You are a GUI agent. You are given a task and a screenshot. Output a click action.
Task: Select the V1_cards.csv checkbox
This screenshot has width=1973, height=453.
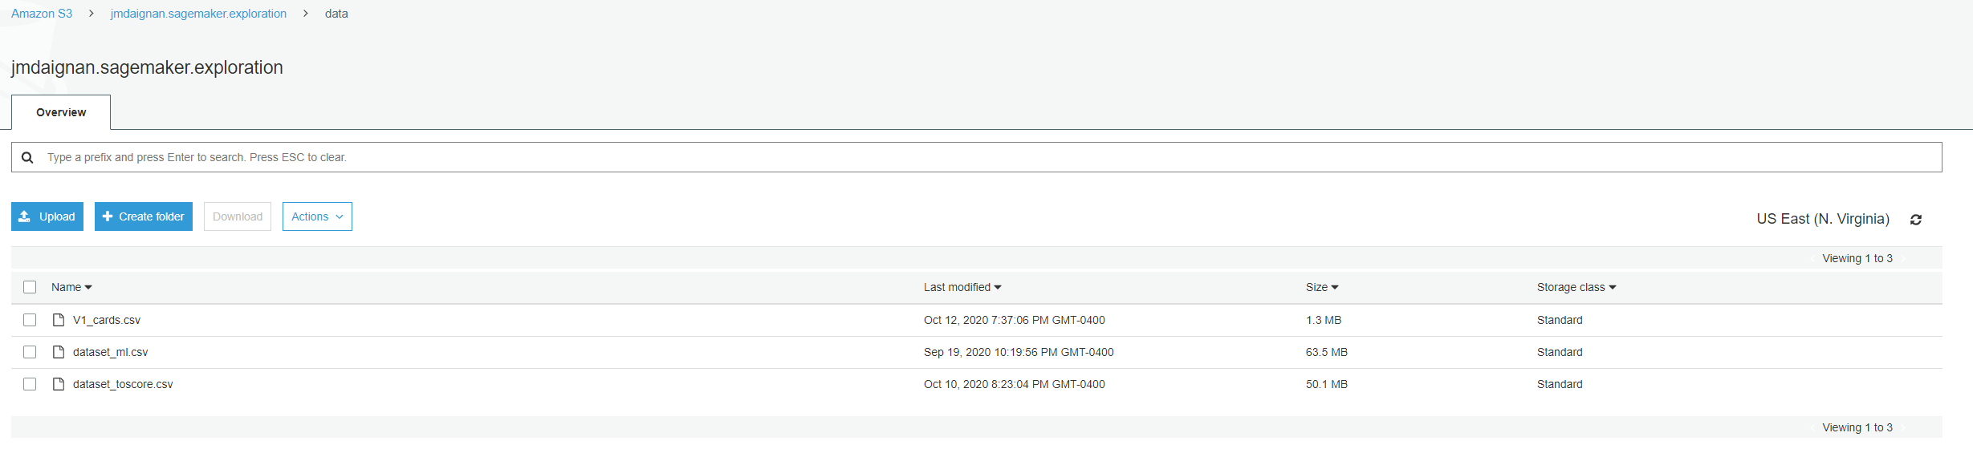(x=30, y=320)
